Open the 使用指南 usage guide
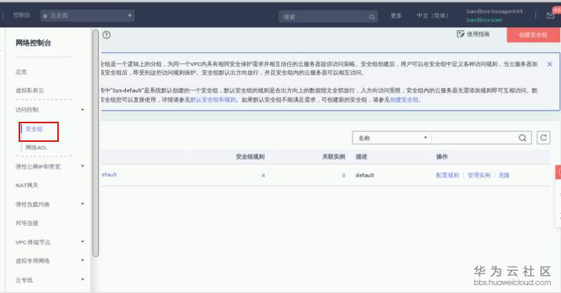This screenshot has width=561, height=293. (x=473, y=34)
